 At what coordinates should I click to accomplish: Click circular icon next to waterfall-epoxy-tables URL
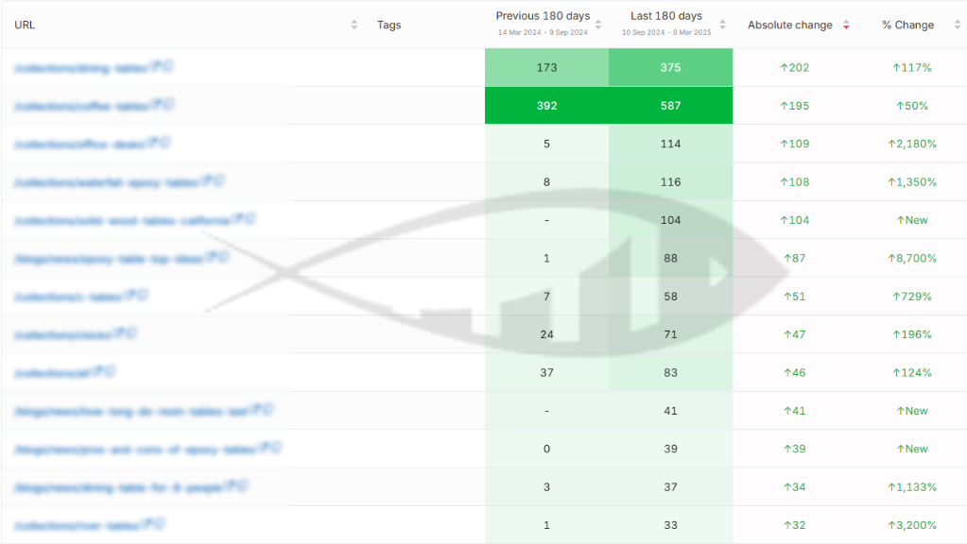(x=219, y=180)
